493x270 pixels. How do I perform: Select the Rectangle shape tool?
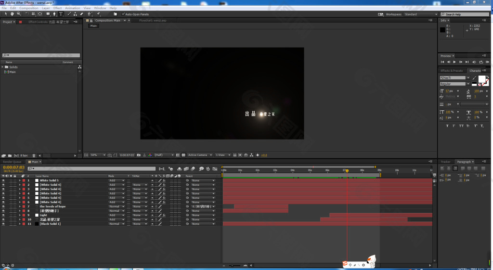pos(48,14)
